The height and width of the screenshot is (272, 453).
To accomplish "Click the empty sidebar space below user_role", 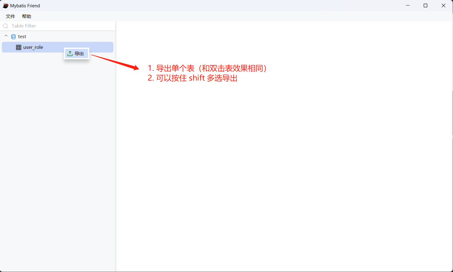I will [57, 162].
